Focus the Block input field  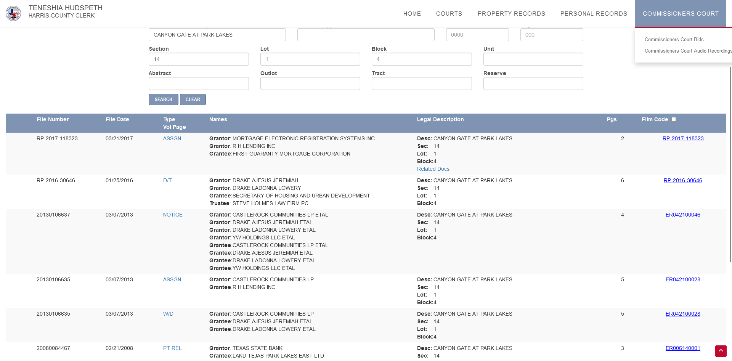[x=422, y=59]
